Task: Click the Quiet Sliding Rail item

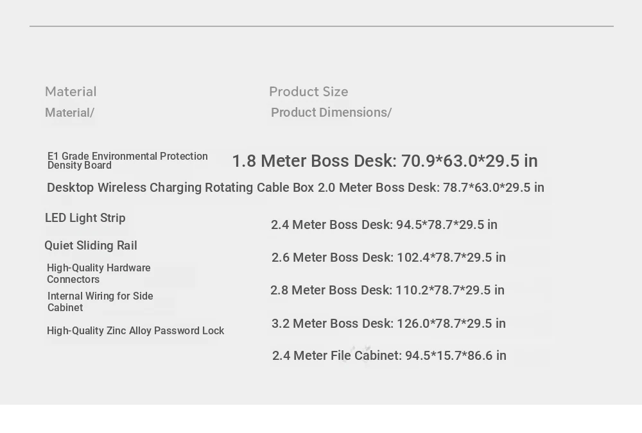Action: (x=91, y=246)
